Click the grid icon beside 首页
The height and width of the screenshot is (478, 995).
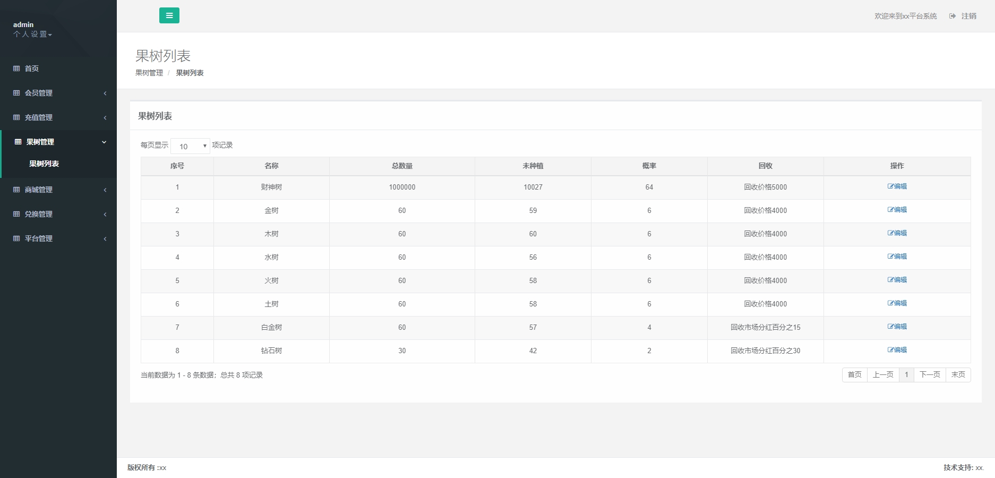16,69
